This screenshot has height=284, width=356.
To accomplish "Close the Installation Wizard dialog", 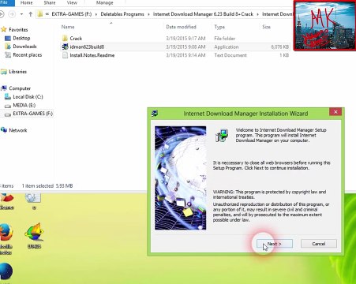I will tap(335, 112).
